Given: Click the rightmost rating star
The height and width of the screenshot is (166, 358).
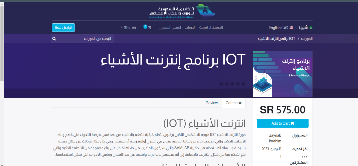Looking at the screenshot, I should coord(243,84).
